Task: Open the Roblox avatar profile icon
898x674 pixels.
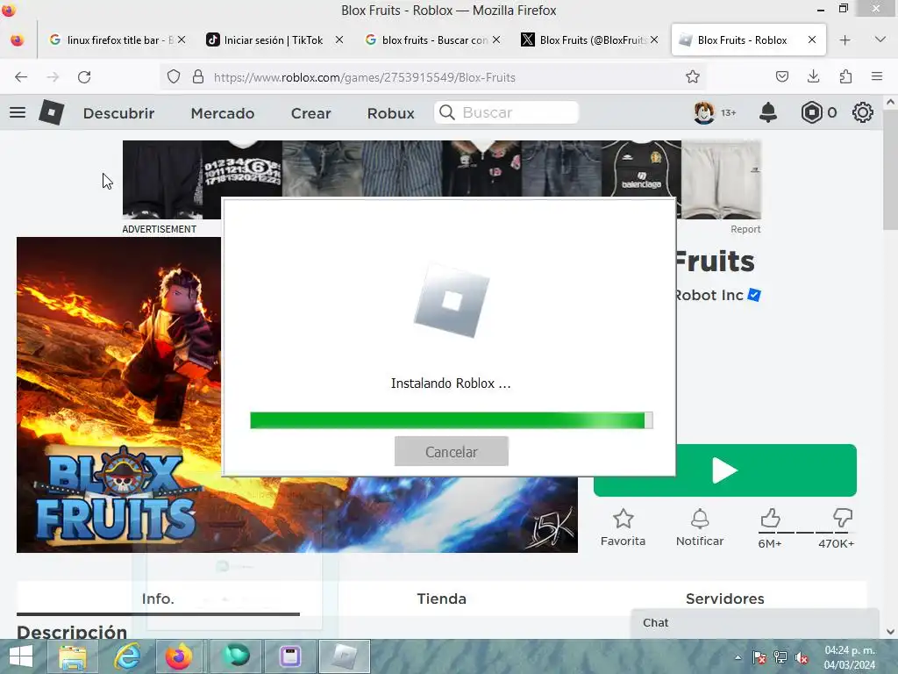Action: click(x=704, y=112)
